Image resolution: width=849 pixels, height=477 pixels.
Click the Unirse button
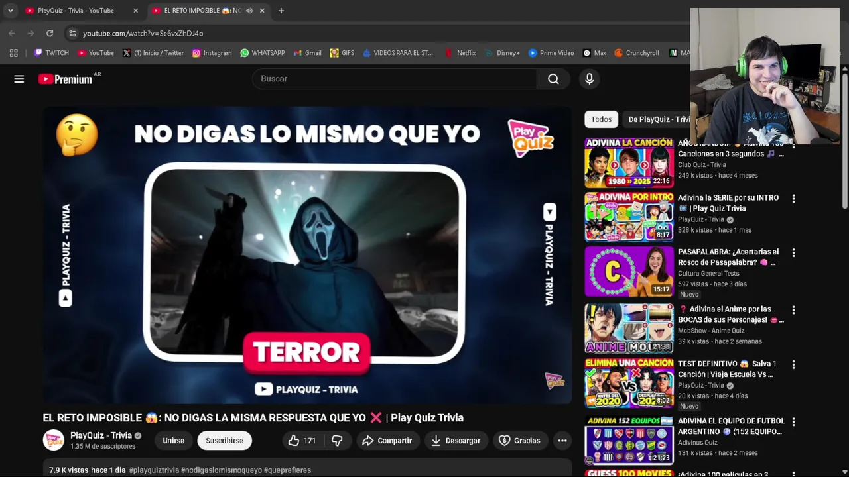coord(174,441)
